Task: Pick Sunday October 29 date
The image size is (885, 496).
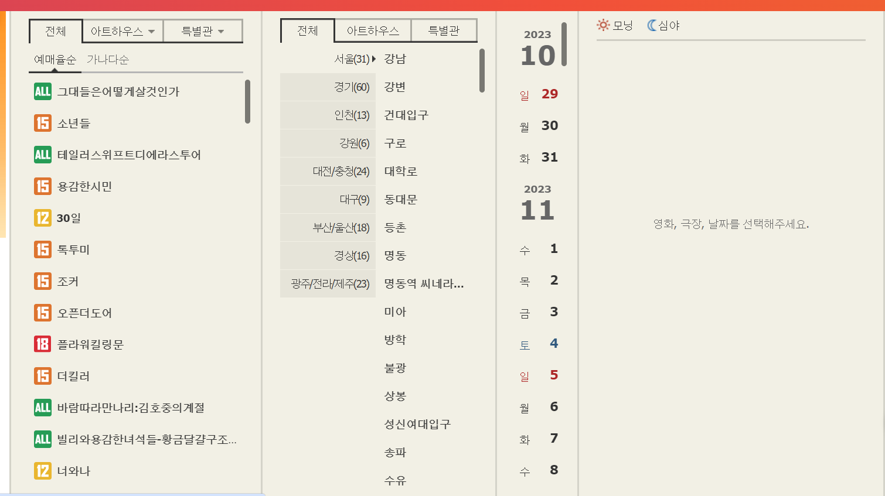Action: point(539,94)
